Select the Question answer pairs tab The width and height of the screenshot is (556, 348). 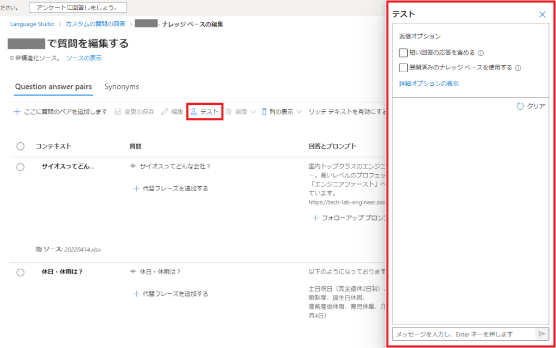pyautogui.click(x=53, y=87)
